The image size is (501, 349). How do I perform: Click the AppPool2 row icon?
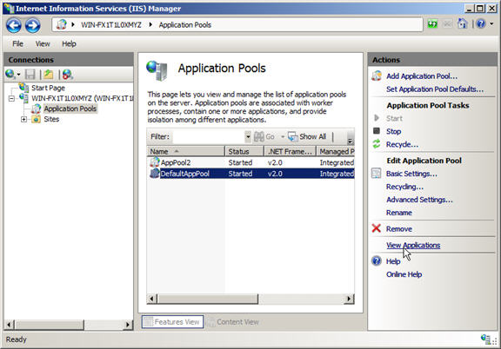click(155, 162)
